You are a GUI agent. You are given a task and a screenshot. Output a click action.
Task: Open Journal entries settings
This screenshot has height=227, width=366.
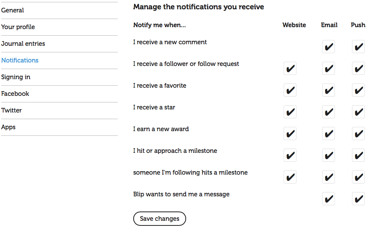tap(23, 43)
